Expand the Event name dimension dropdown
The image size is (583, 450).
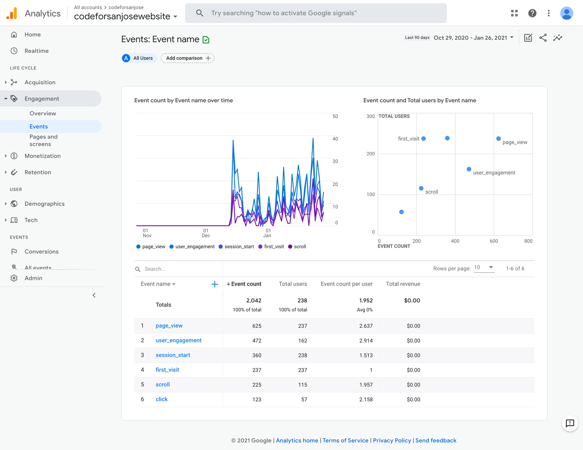(158, 284)
